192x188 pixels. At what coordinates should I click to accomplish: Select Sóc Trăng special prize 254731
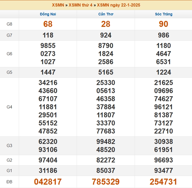(164, 182)
